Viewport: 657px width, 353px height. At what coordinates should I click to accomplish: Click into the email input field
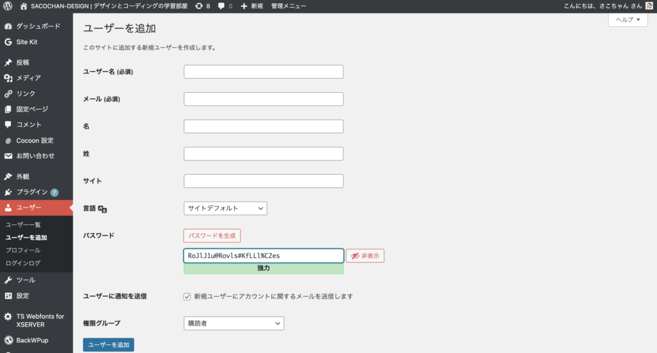coord(263,99)
